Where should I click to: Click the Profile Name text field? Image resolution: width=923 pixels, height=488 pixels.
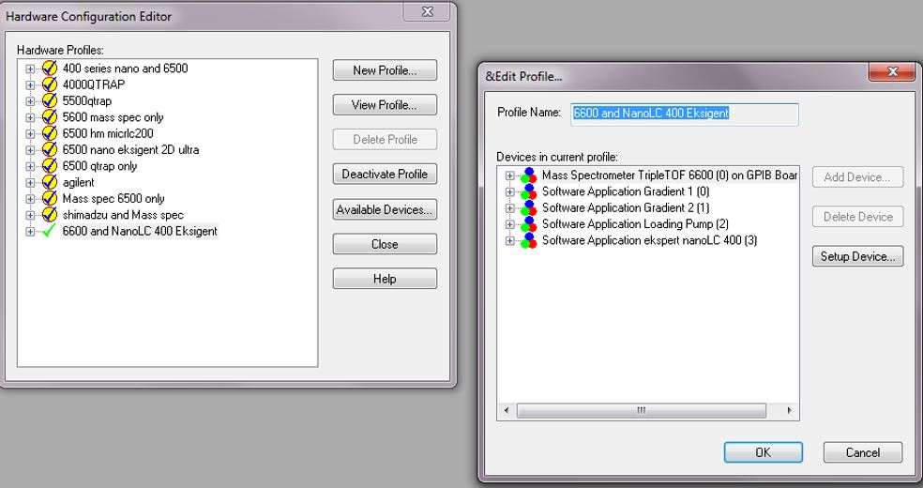pyautogui.click(x=683, y=114)
